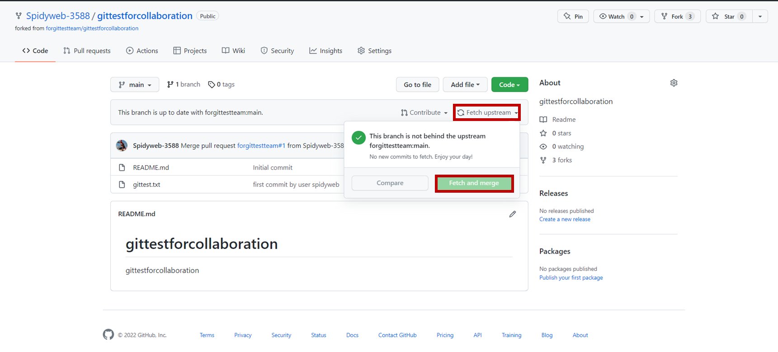Click the Compare button
This screenshot has width=778, height=352.
(390, 183)
